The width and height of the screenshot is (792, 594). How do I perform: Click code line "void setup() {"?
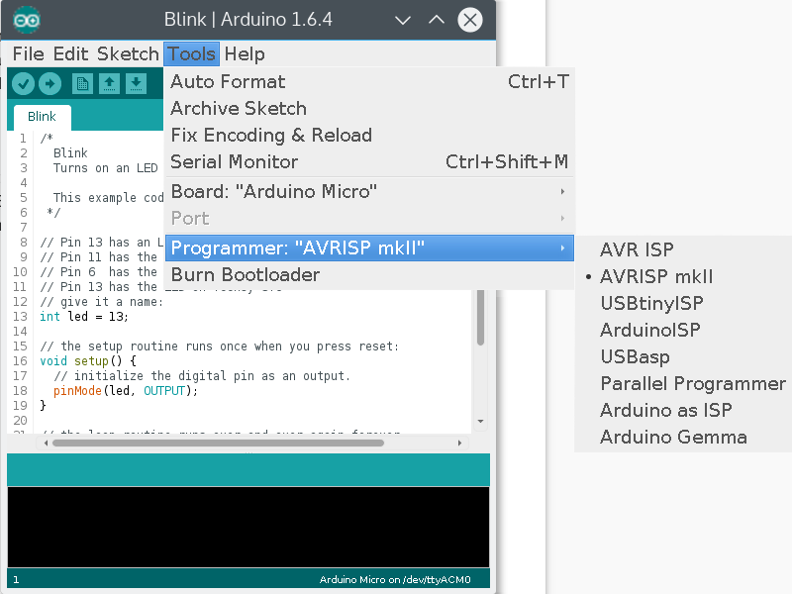pyautogui.click(x=88, y=361)
